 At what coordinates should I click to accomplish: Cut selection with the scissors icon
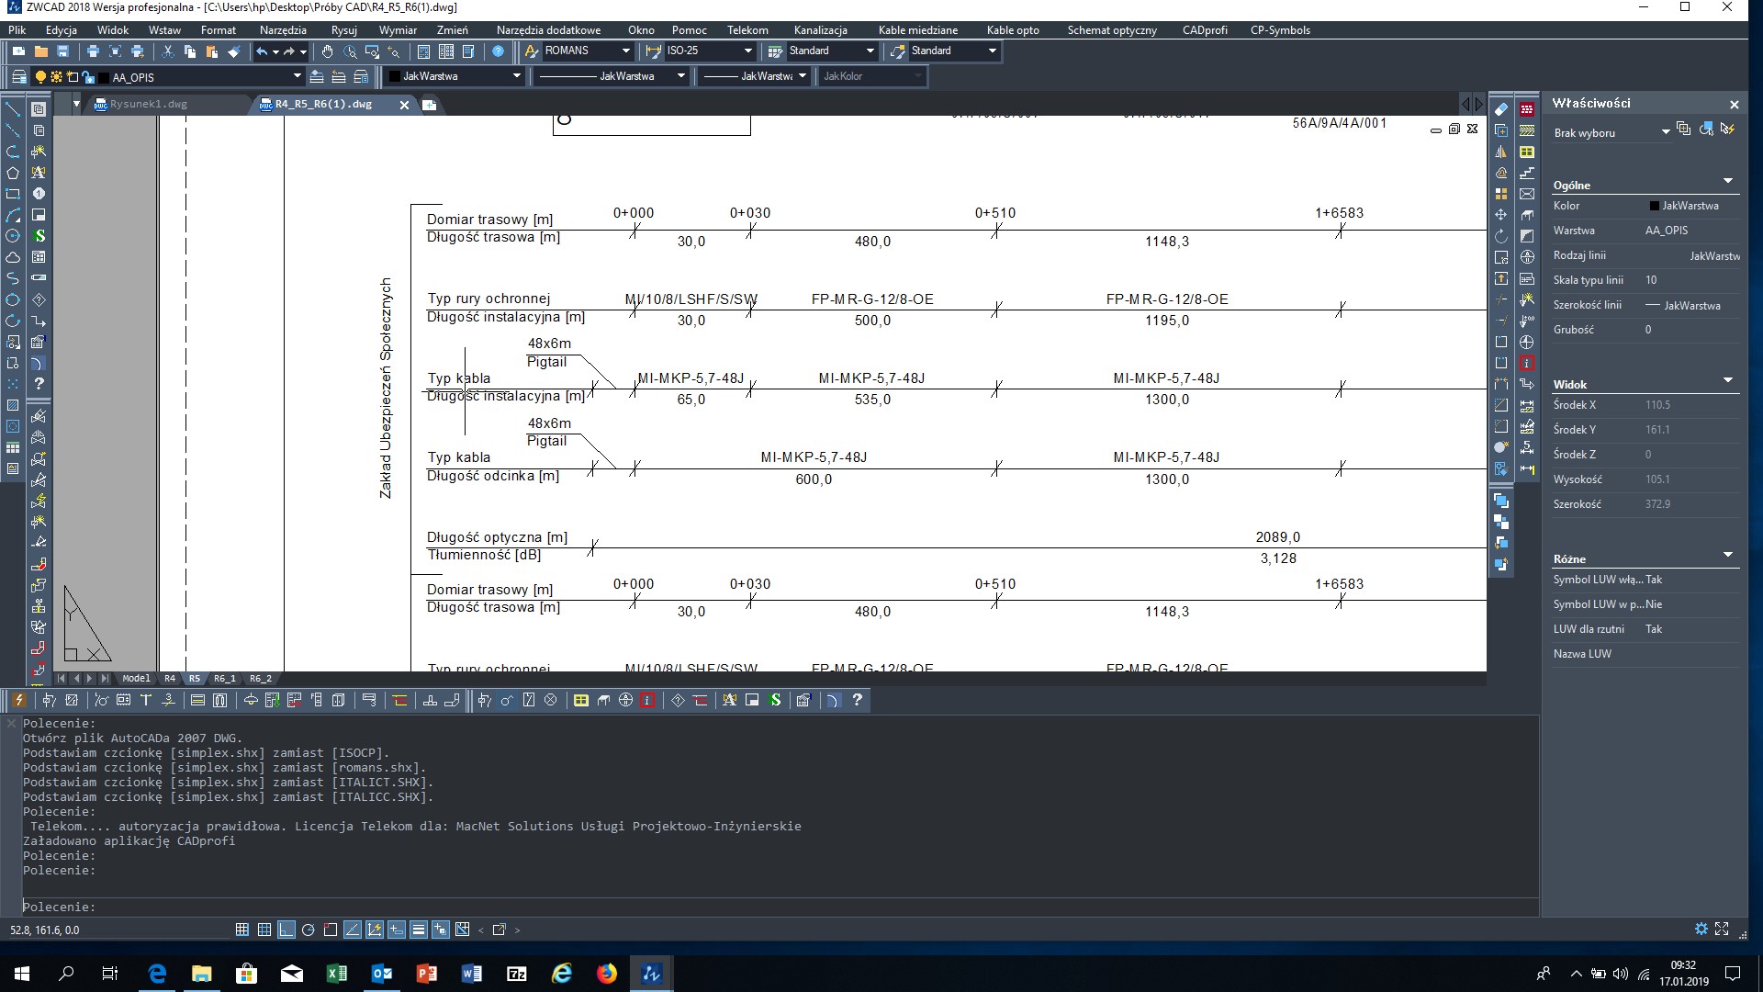tap(167, 51)
